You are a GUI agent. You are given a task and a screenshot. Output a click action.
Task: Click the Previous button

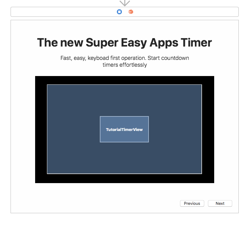point(192,203)
